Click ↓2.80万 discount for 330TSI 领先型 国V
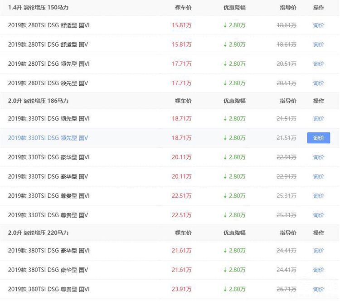The width and height of the screenshot is (340, 301). click(x=234, y=138)
